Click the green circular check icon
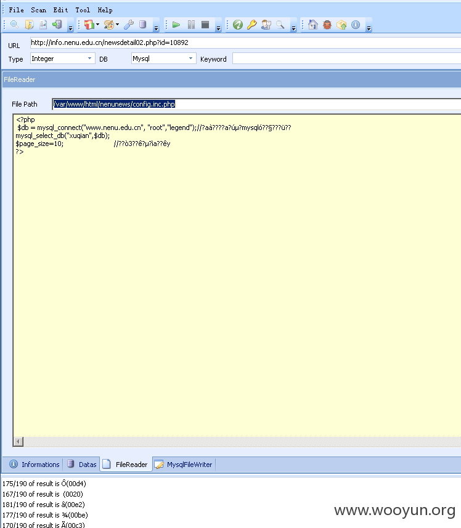This screenshot has width=461, height=528. click(238, 25)
